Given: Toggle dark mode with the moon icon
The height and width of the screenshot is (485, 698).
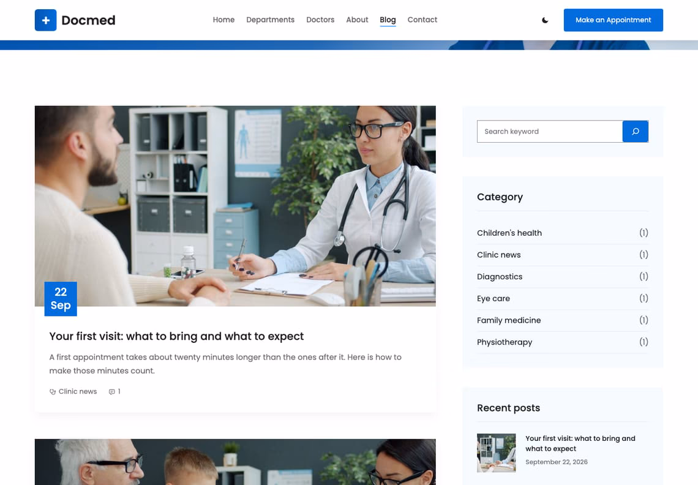Looking at the screenshot, I should (545, 20).
